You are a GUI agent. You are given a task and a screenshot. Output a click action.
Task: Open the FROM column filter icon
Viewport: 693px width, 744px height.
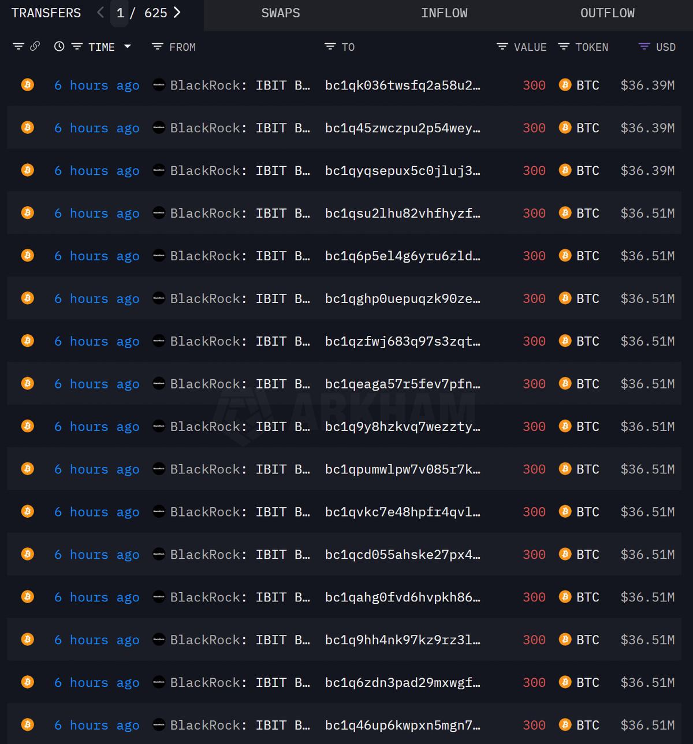click(157, 47)
